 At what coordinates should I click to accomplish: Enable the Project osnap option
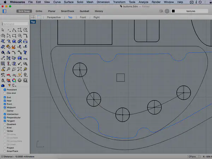[x=5, y=148]
